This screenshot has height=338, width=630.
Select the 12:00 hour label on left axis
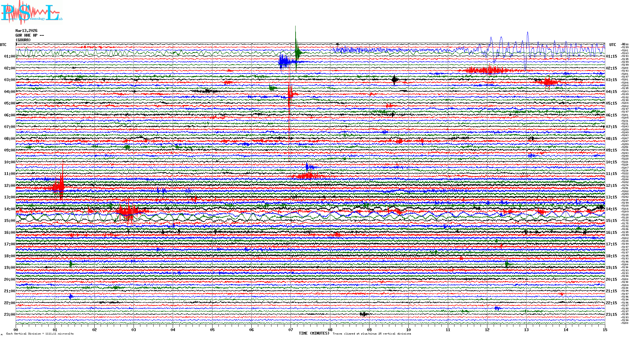pyautogui.click(x=9, y=186)
